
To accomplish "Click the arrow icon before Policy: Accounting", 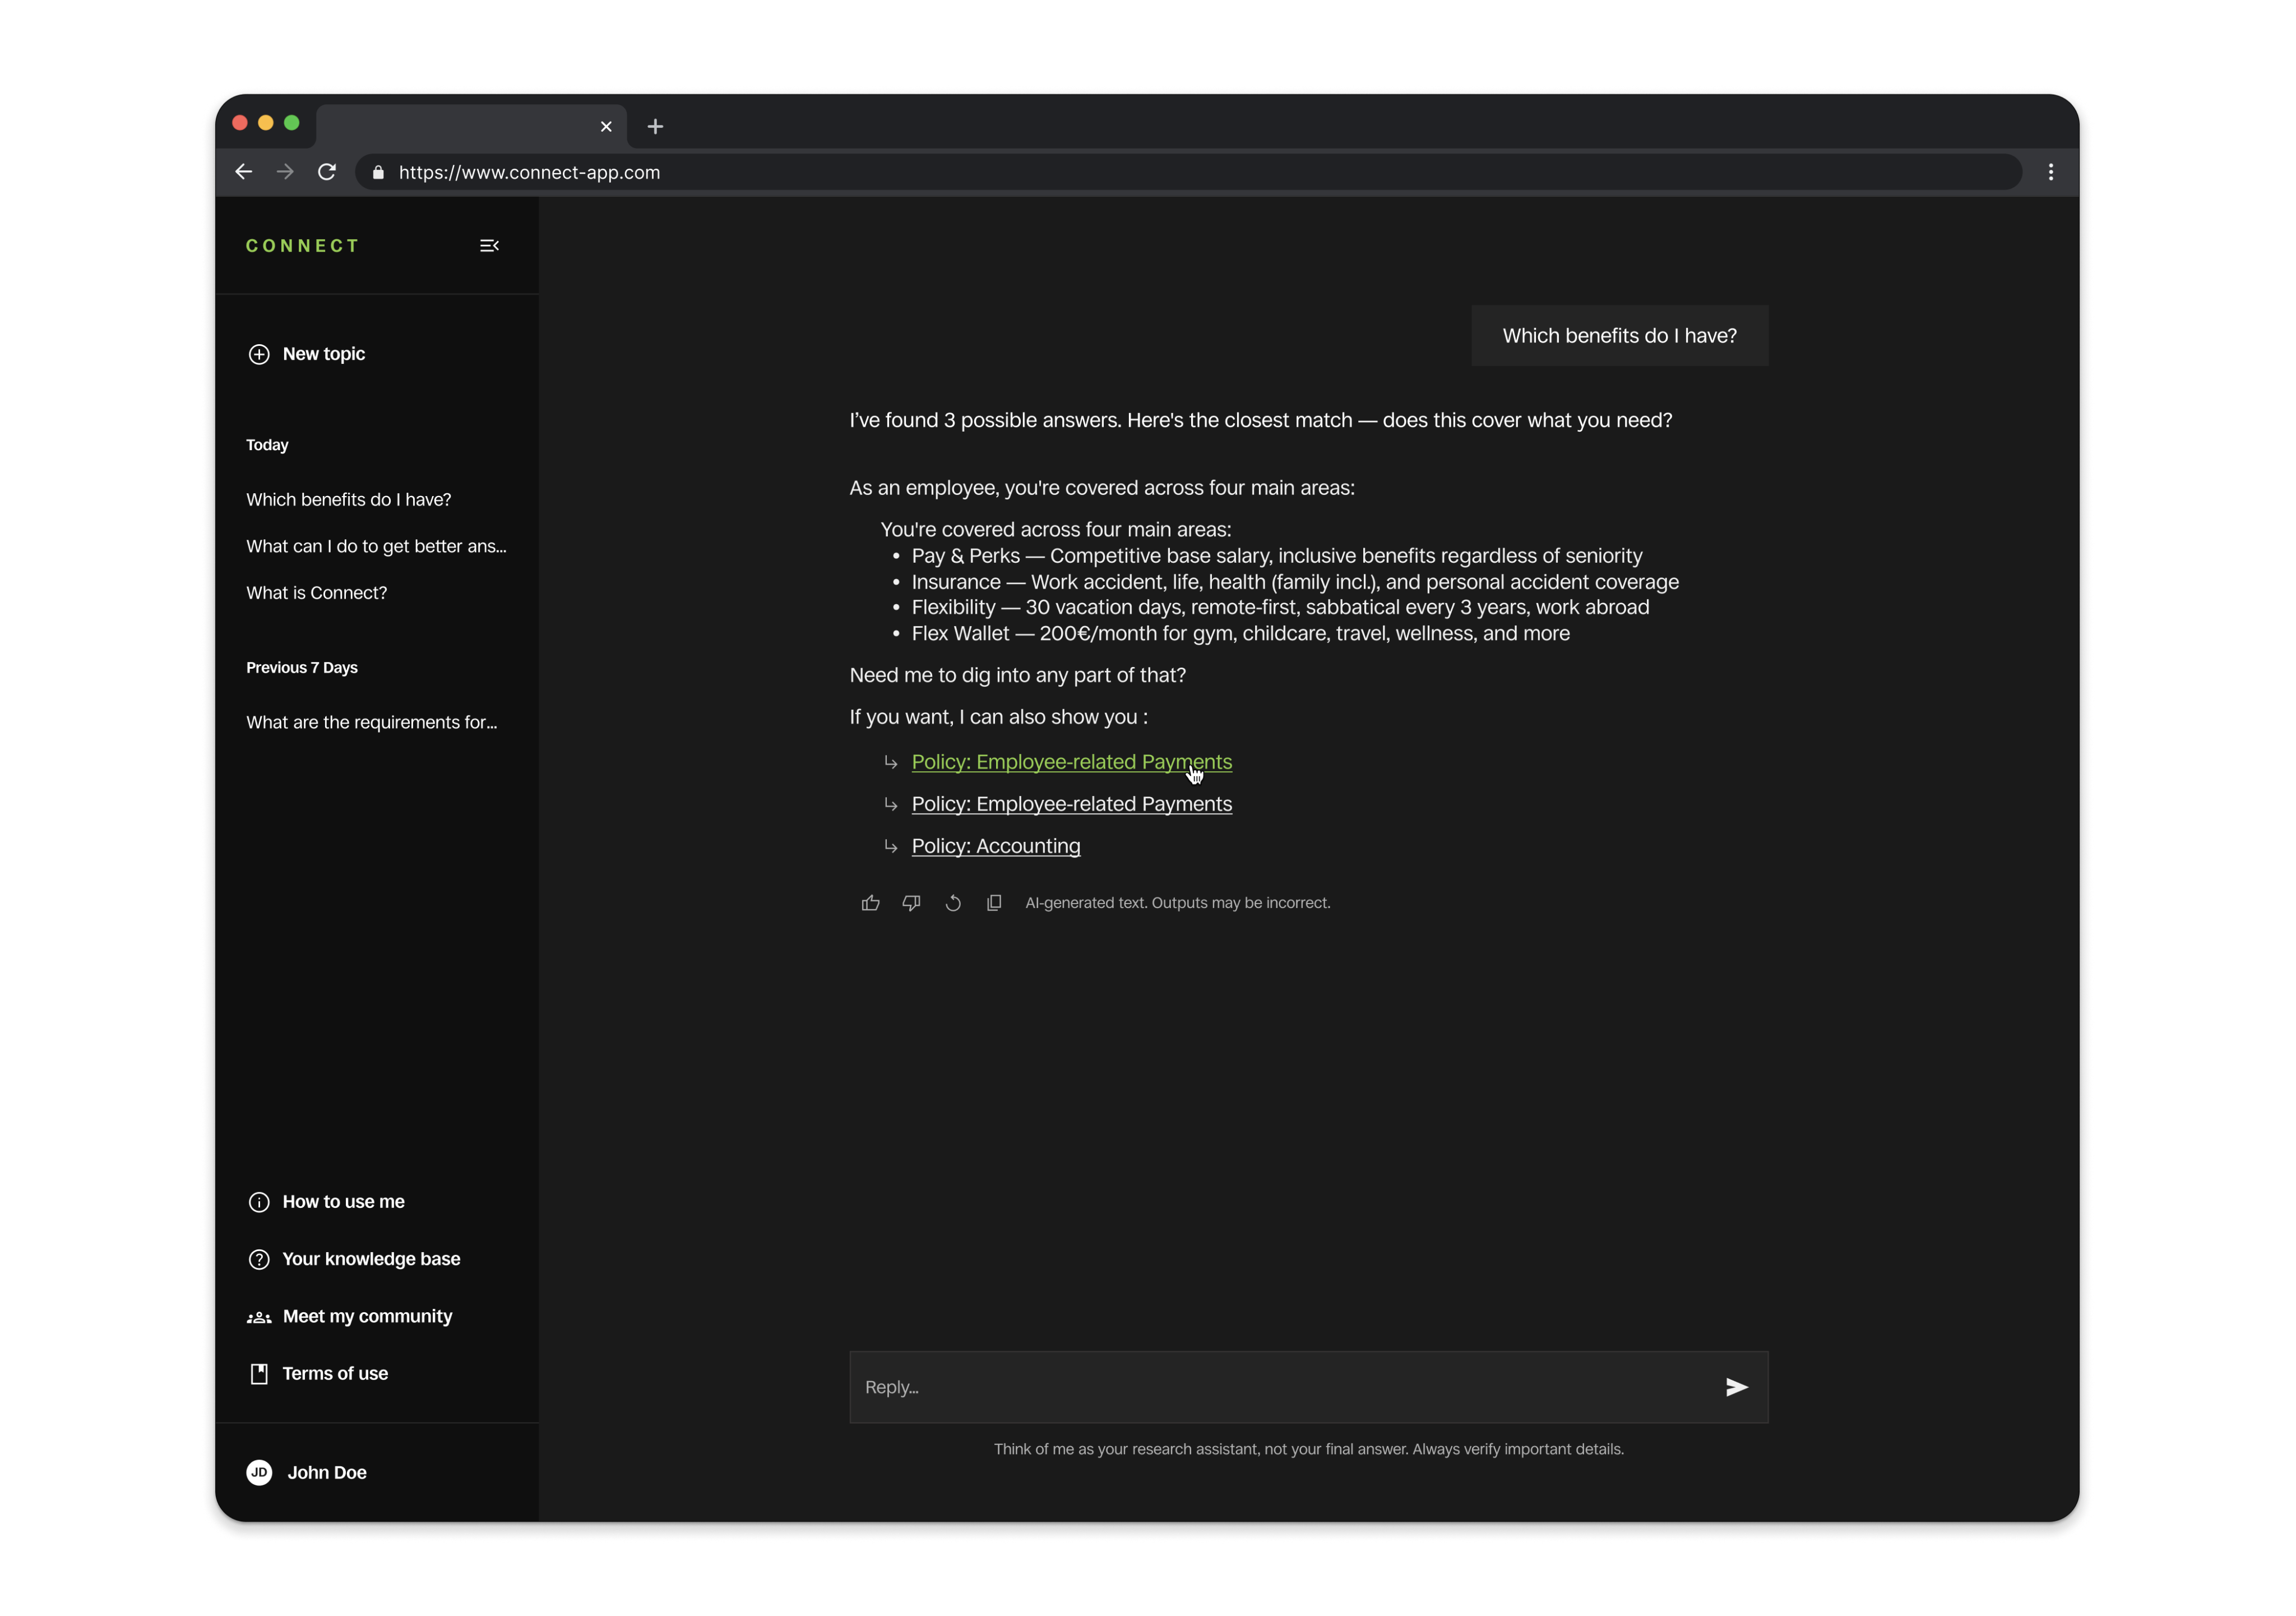I will coord(890,846).
